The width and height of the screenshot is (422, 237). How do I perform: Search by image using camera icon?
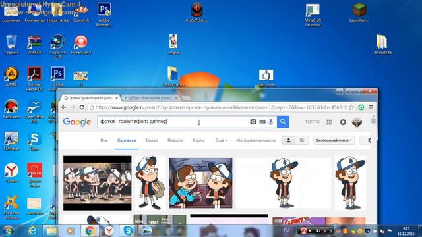(x=253, y=122)
